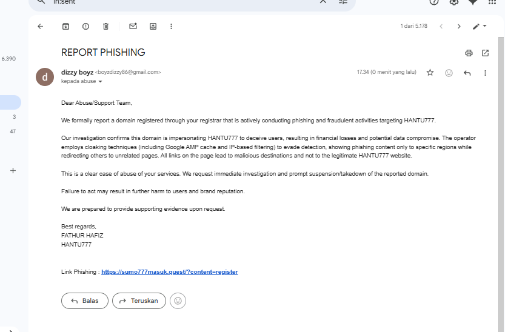Expand recipient details next to 'kepada abuse'
Viewport: 505px width, 332px height.
[101, 82]
